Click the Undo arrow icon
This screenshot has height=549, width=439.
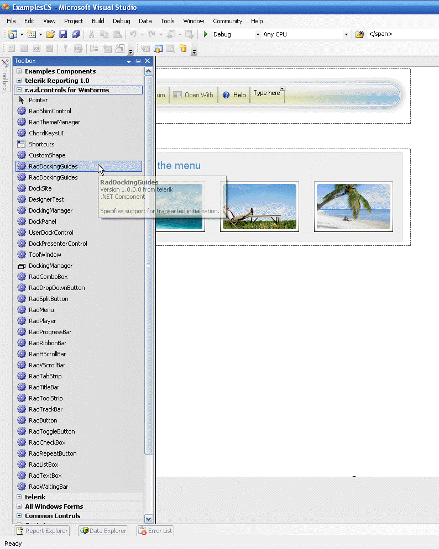click(x=133, y=34)
